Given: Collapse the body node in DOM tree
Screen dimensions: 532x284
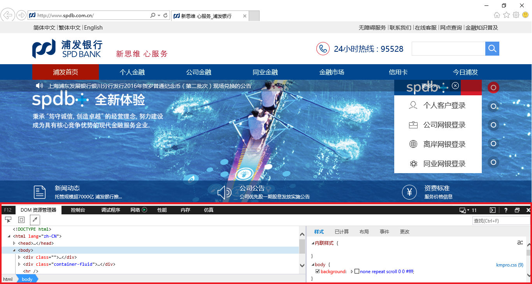Looking at the screenshot, I should (x=14, y=250).
